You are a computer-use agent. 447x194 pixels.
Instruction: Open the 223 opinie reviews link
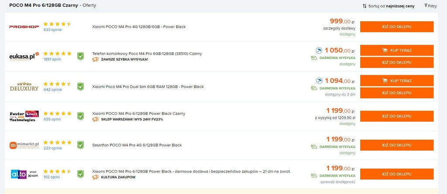click(x=52, y=148)
